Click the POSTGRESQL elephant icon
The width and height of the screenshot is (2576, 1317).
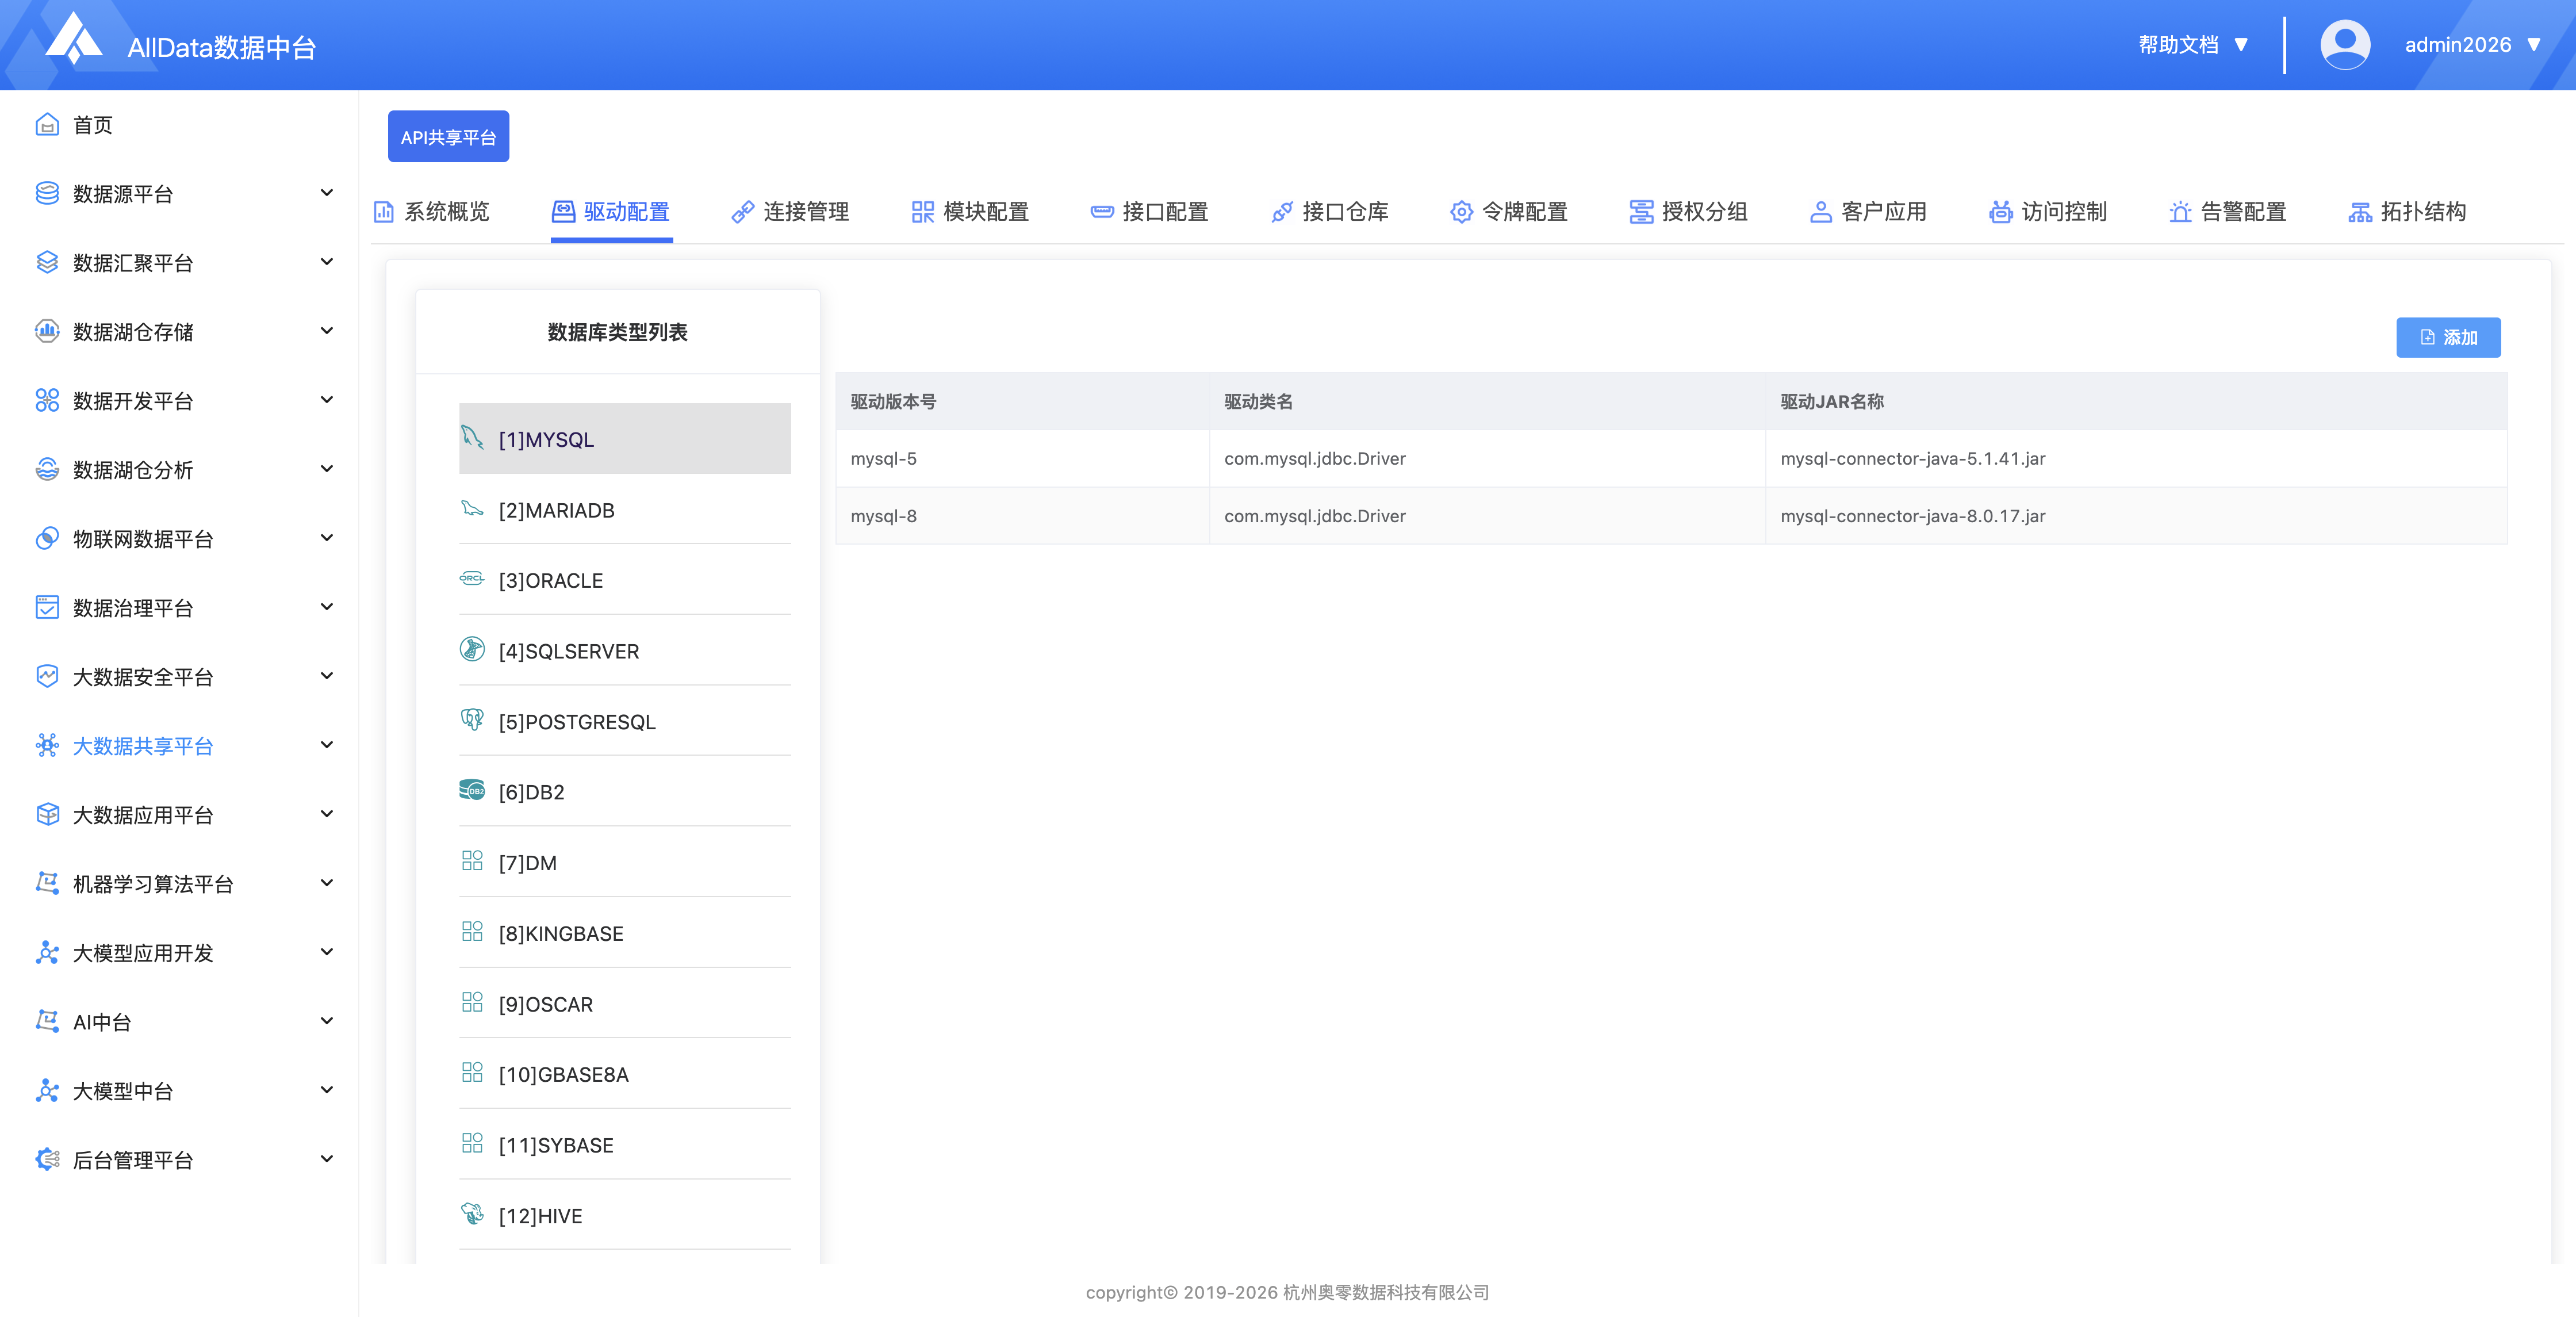pos(472,719)
